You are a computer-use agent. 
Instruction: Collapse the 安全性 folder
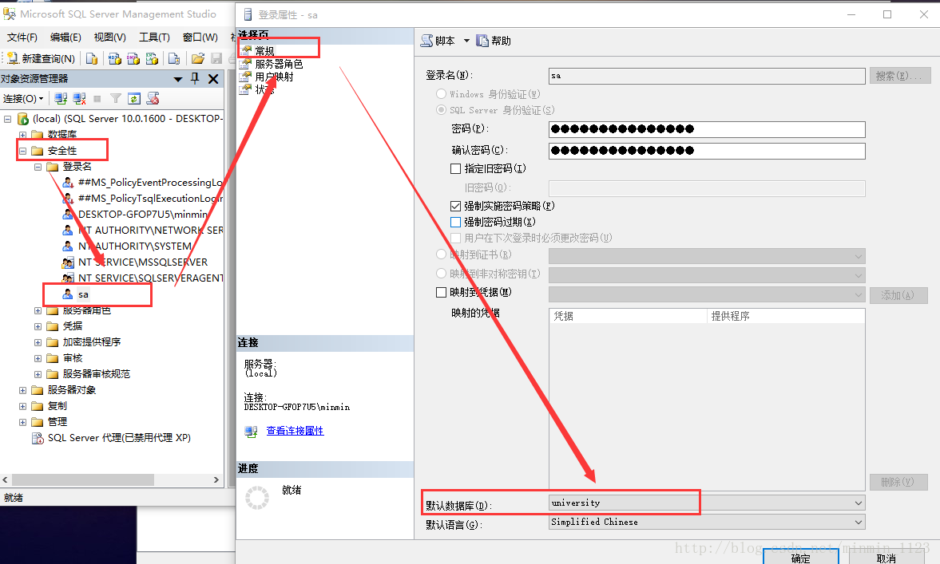(x=23, y=151)
